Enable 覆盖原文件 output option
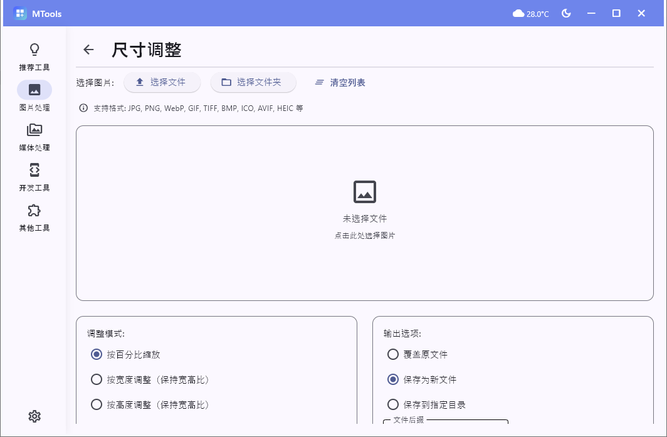This screenshot has height=437, width=667. click(x=394, y=354)
